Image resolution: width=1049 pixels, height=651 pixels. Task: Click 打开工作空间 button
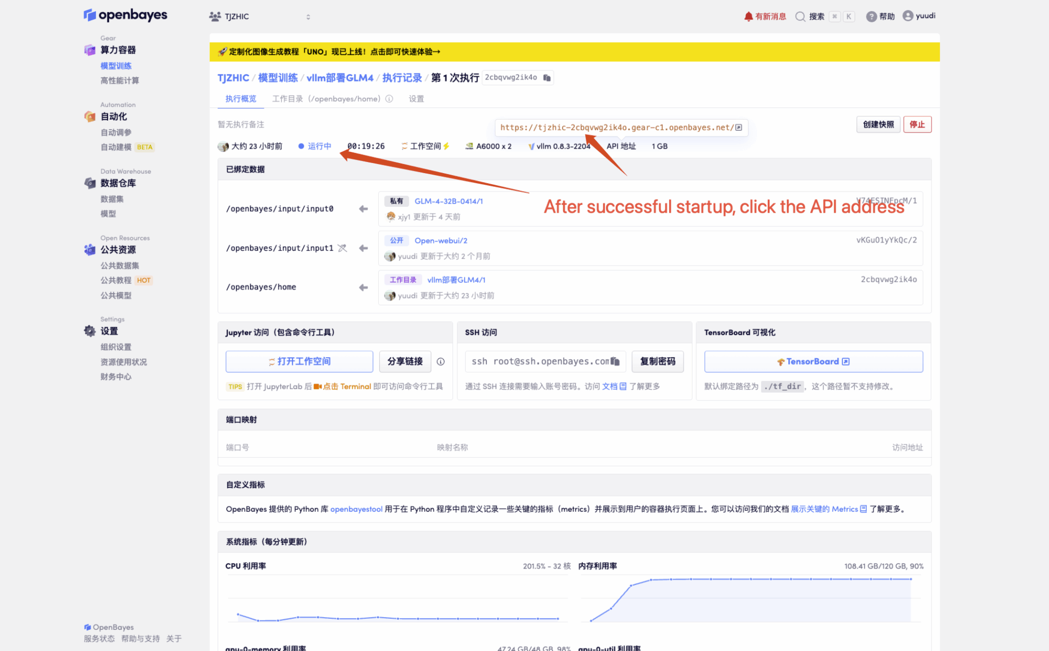(299, 361)
